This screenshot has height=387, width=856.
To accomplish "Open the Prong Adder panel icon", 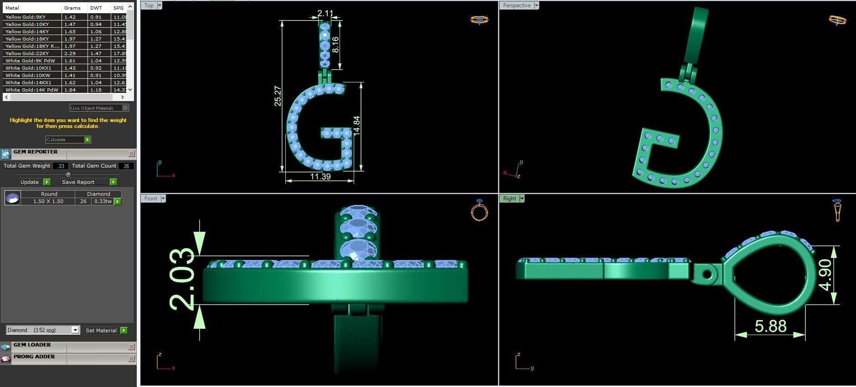I will [x=5, y=359].
